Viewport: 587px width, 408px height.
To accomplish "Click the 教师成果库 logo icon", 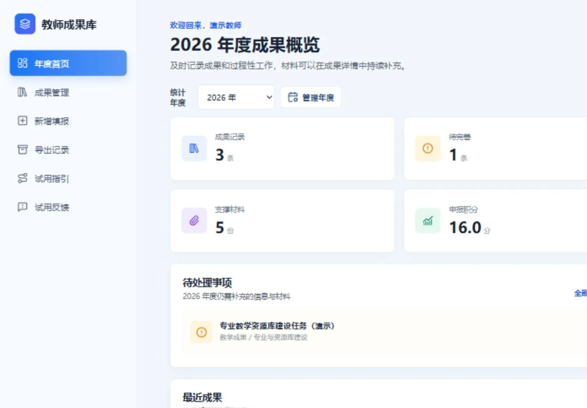I will pyautogui.click(x=25, y=24).
